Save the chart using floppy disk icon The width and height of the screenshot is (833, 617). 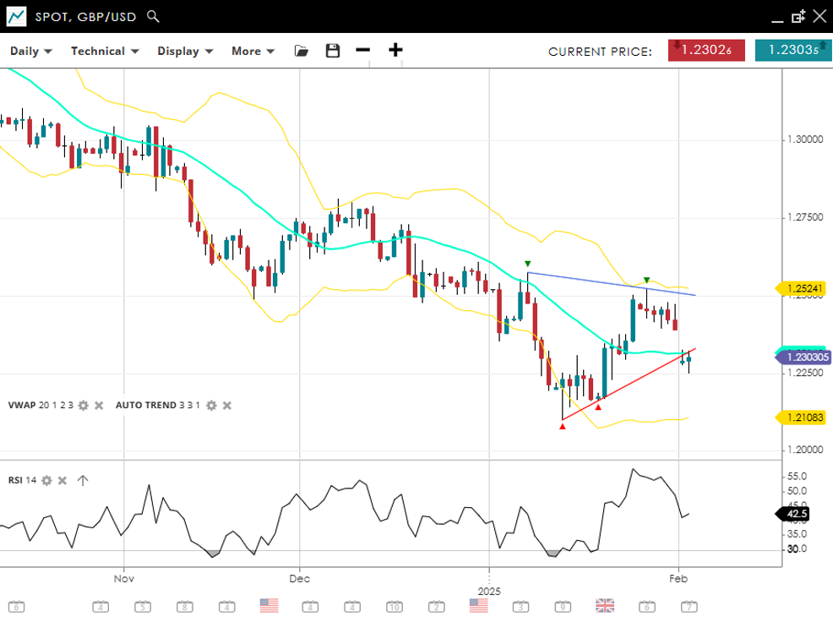(x=333, y=51)
